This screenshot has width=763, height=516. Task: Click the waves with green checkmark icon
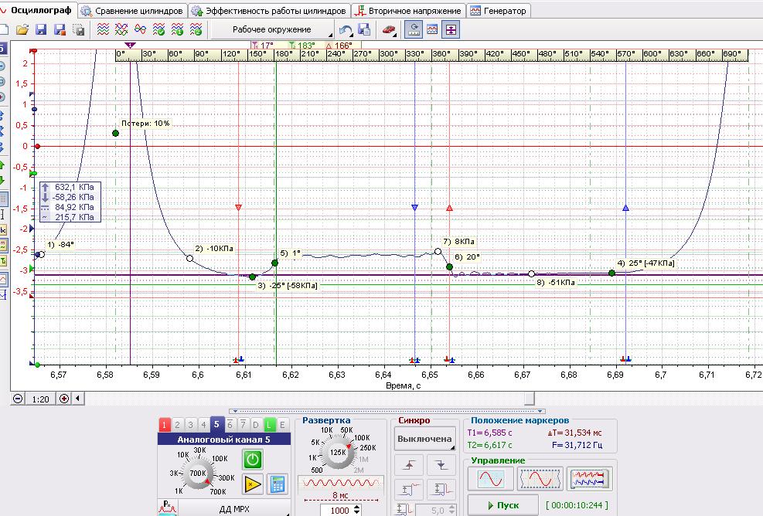(159, 29)
